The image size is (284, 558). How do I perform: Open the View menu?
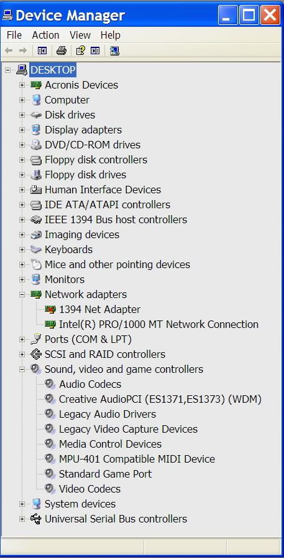pyautogui.click(x=80, y=35)
